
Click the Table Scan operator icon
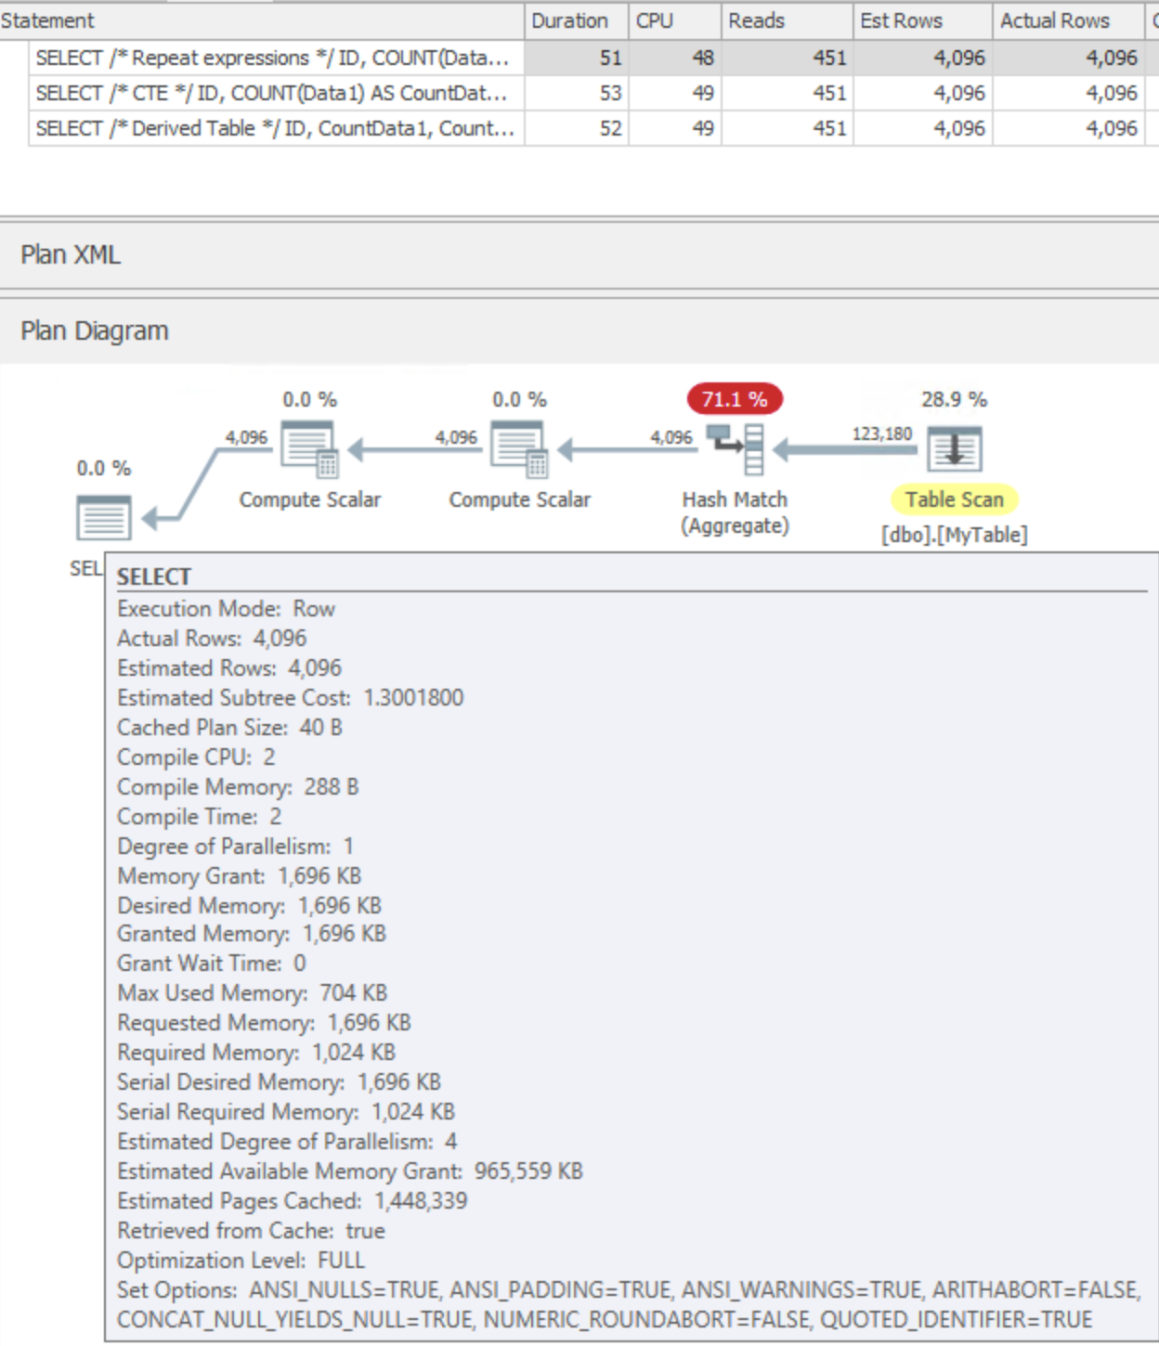coord(954,449)
